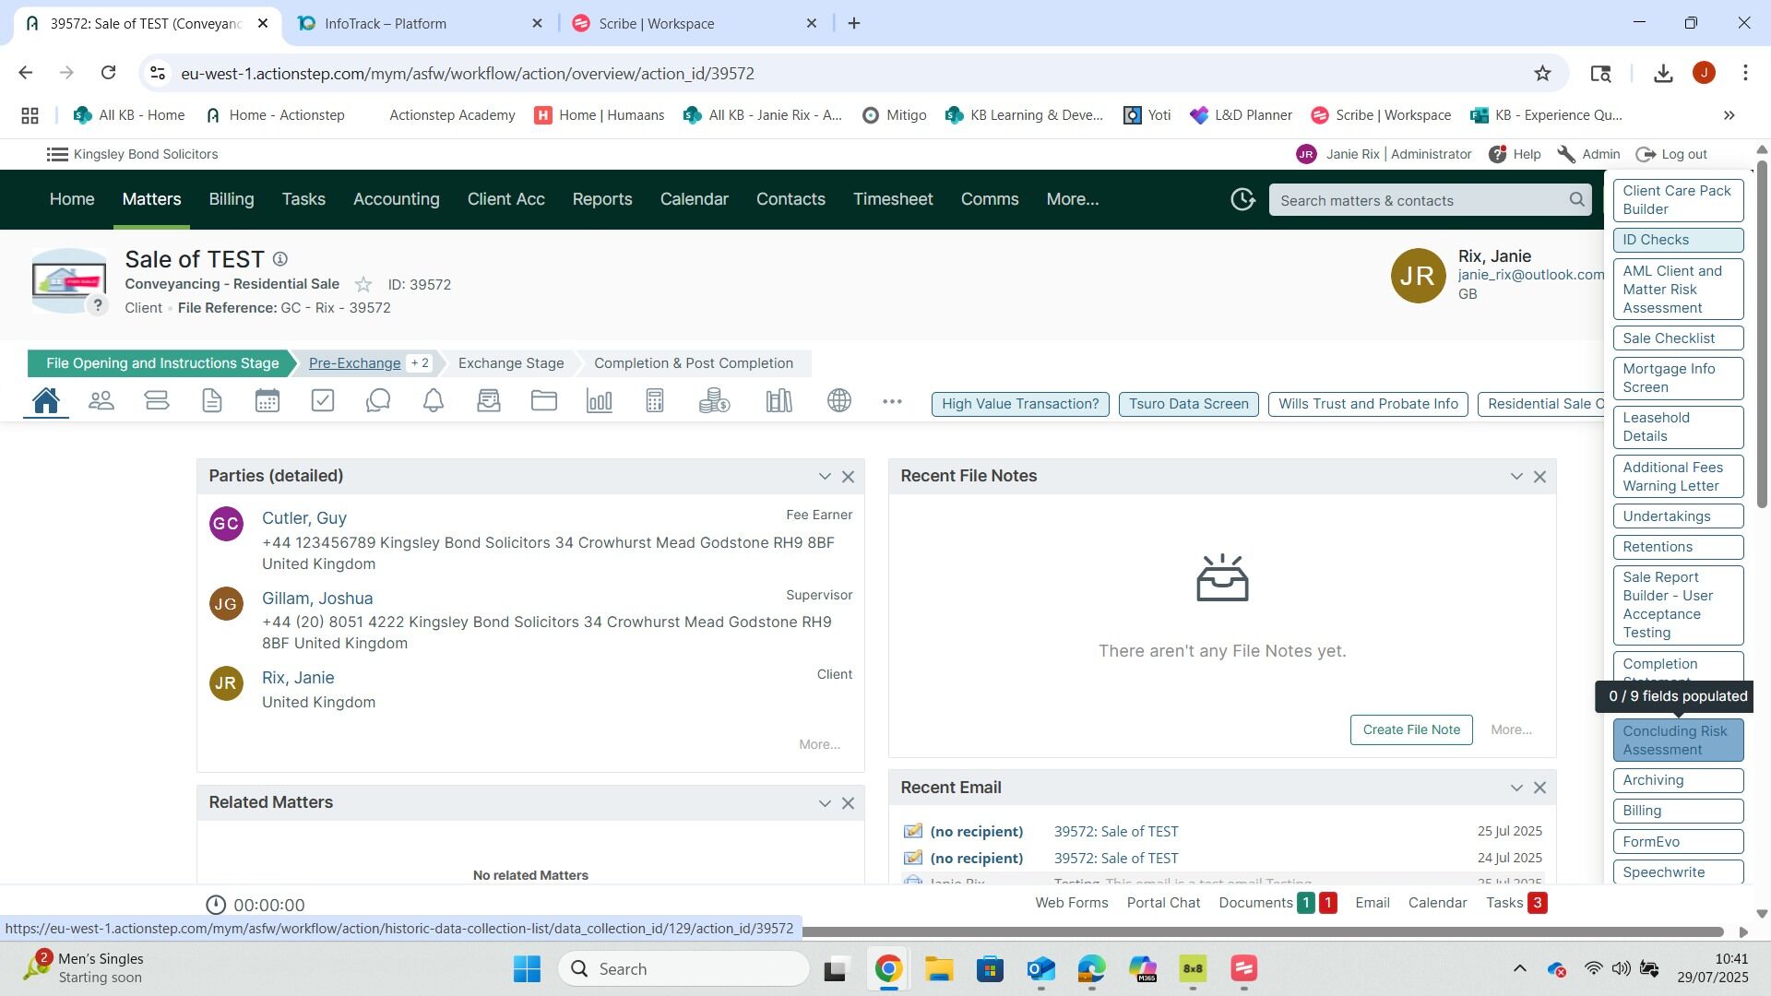Click the bell reminders icon
This screenshot has width=1771, height=996.
[x=434, y=401]
